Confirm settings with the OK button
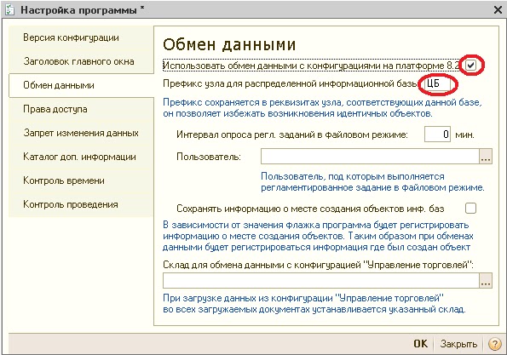 coord(420,344)
